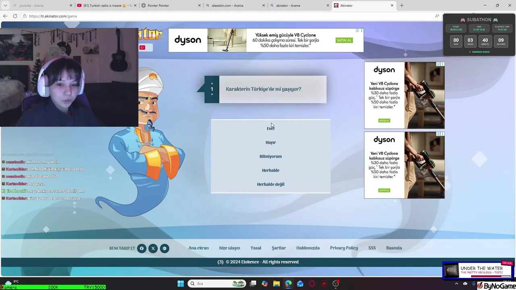Open Akinator's X (Twitter) icon
The width and height of the screenshot is (516, 290).
pyautogui.click(x=153, y=249)
